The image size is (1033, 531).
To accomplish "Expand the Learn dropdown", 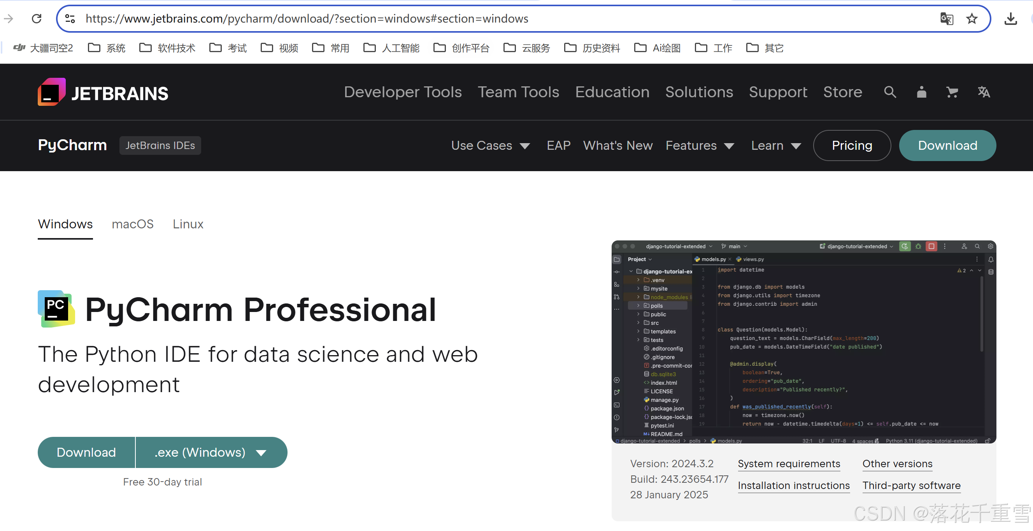I will coord(775,145).
